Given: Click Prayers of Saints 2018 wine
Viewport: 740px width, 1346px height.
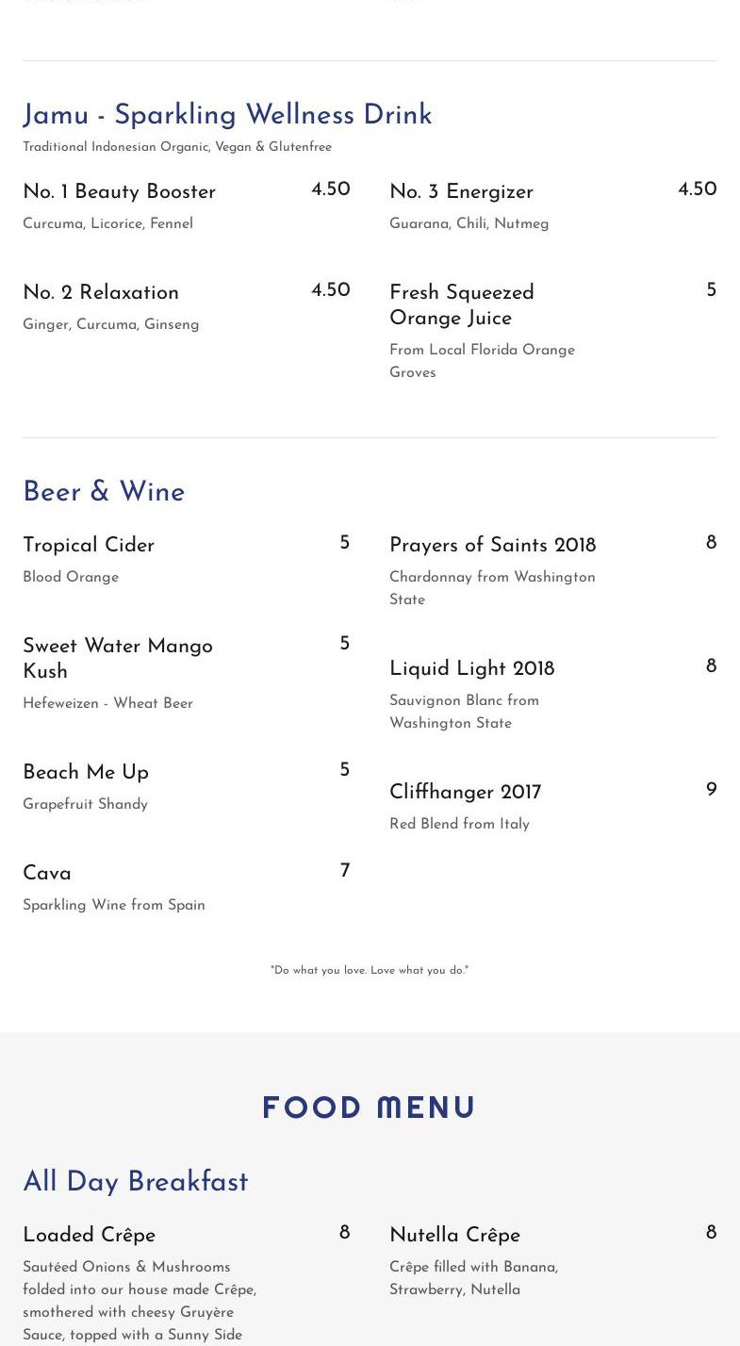Looking at the screenshot, I should (x=492, y=546).
